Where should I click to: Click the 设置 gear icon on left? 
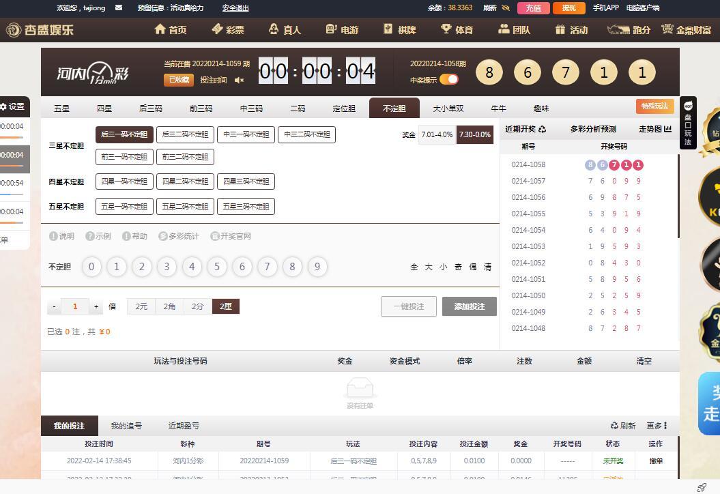[4, 107]
